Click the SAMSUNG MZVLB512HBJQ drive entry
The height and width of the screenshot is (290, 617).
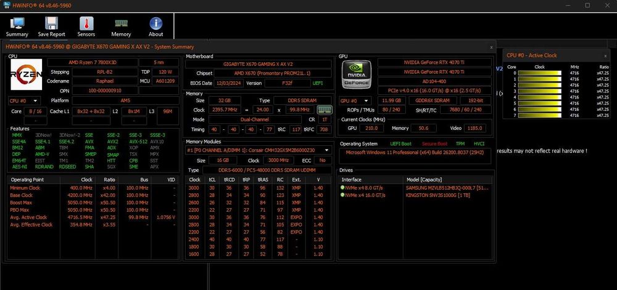[x=448, y=188]
